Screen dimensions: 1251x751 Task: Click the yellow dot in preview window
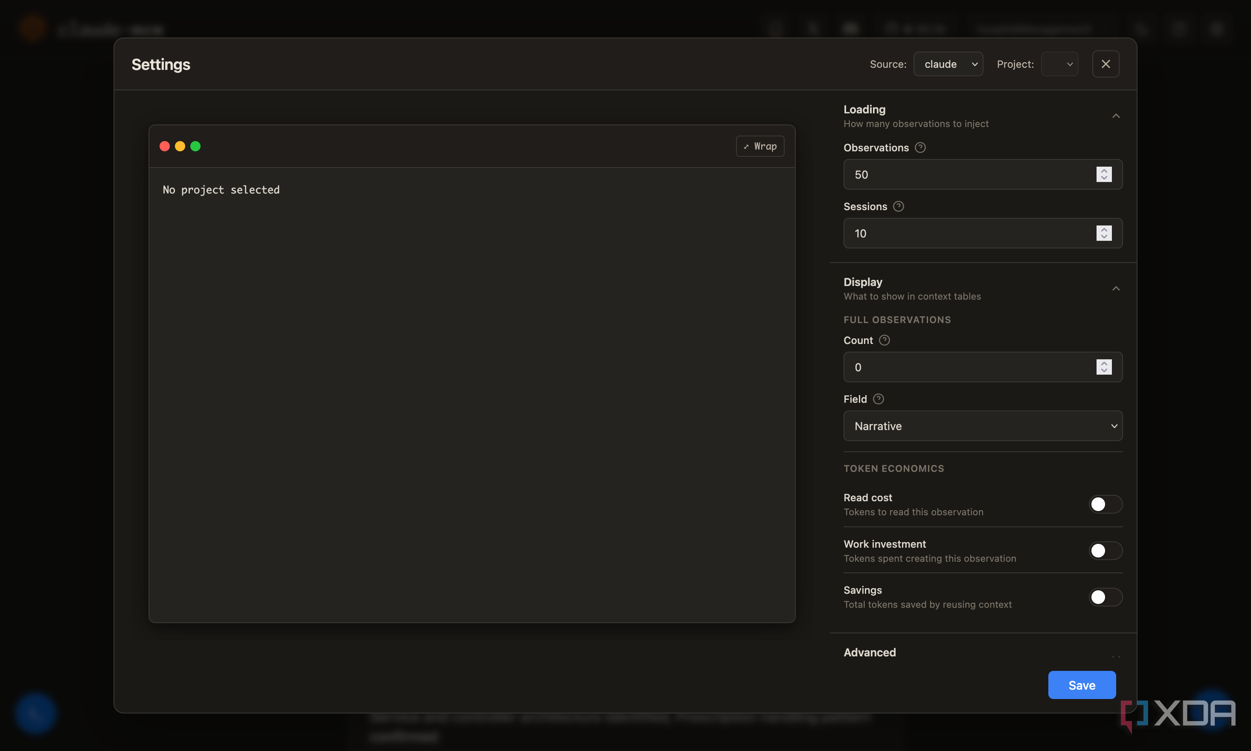point(180,146)
